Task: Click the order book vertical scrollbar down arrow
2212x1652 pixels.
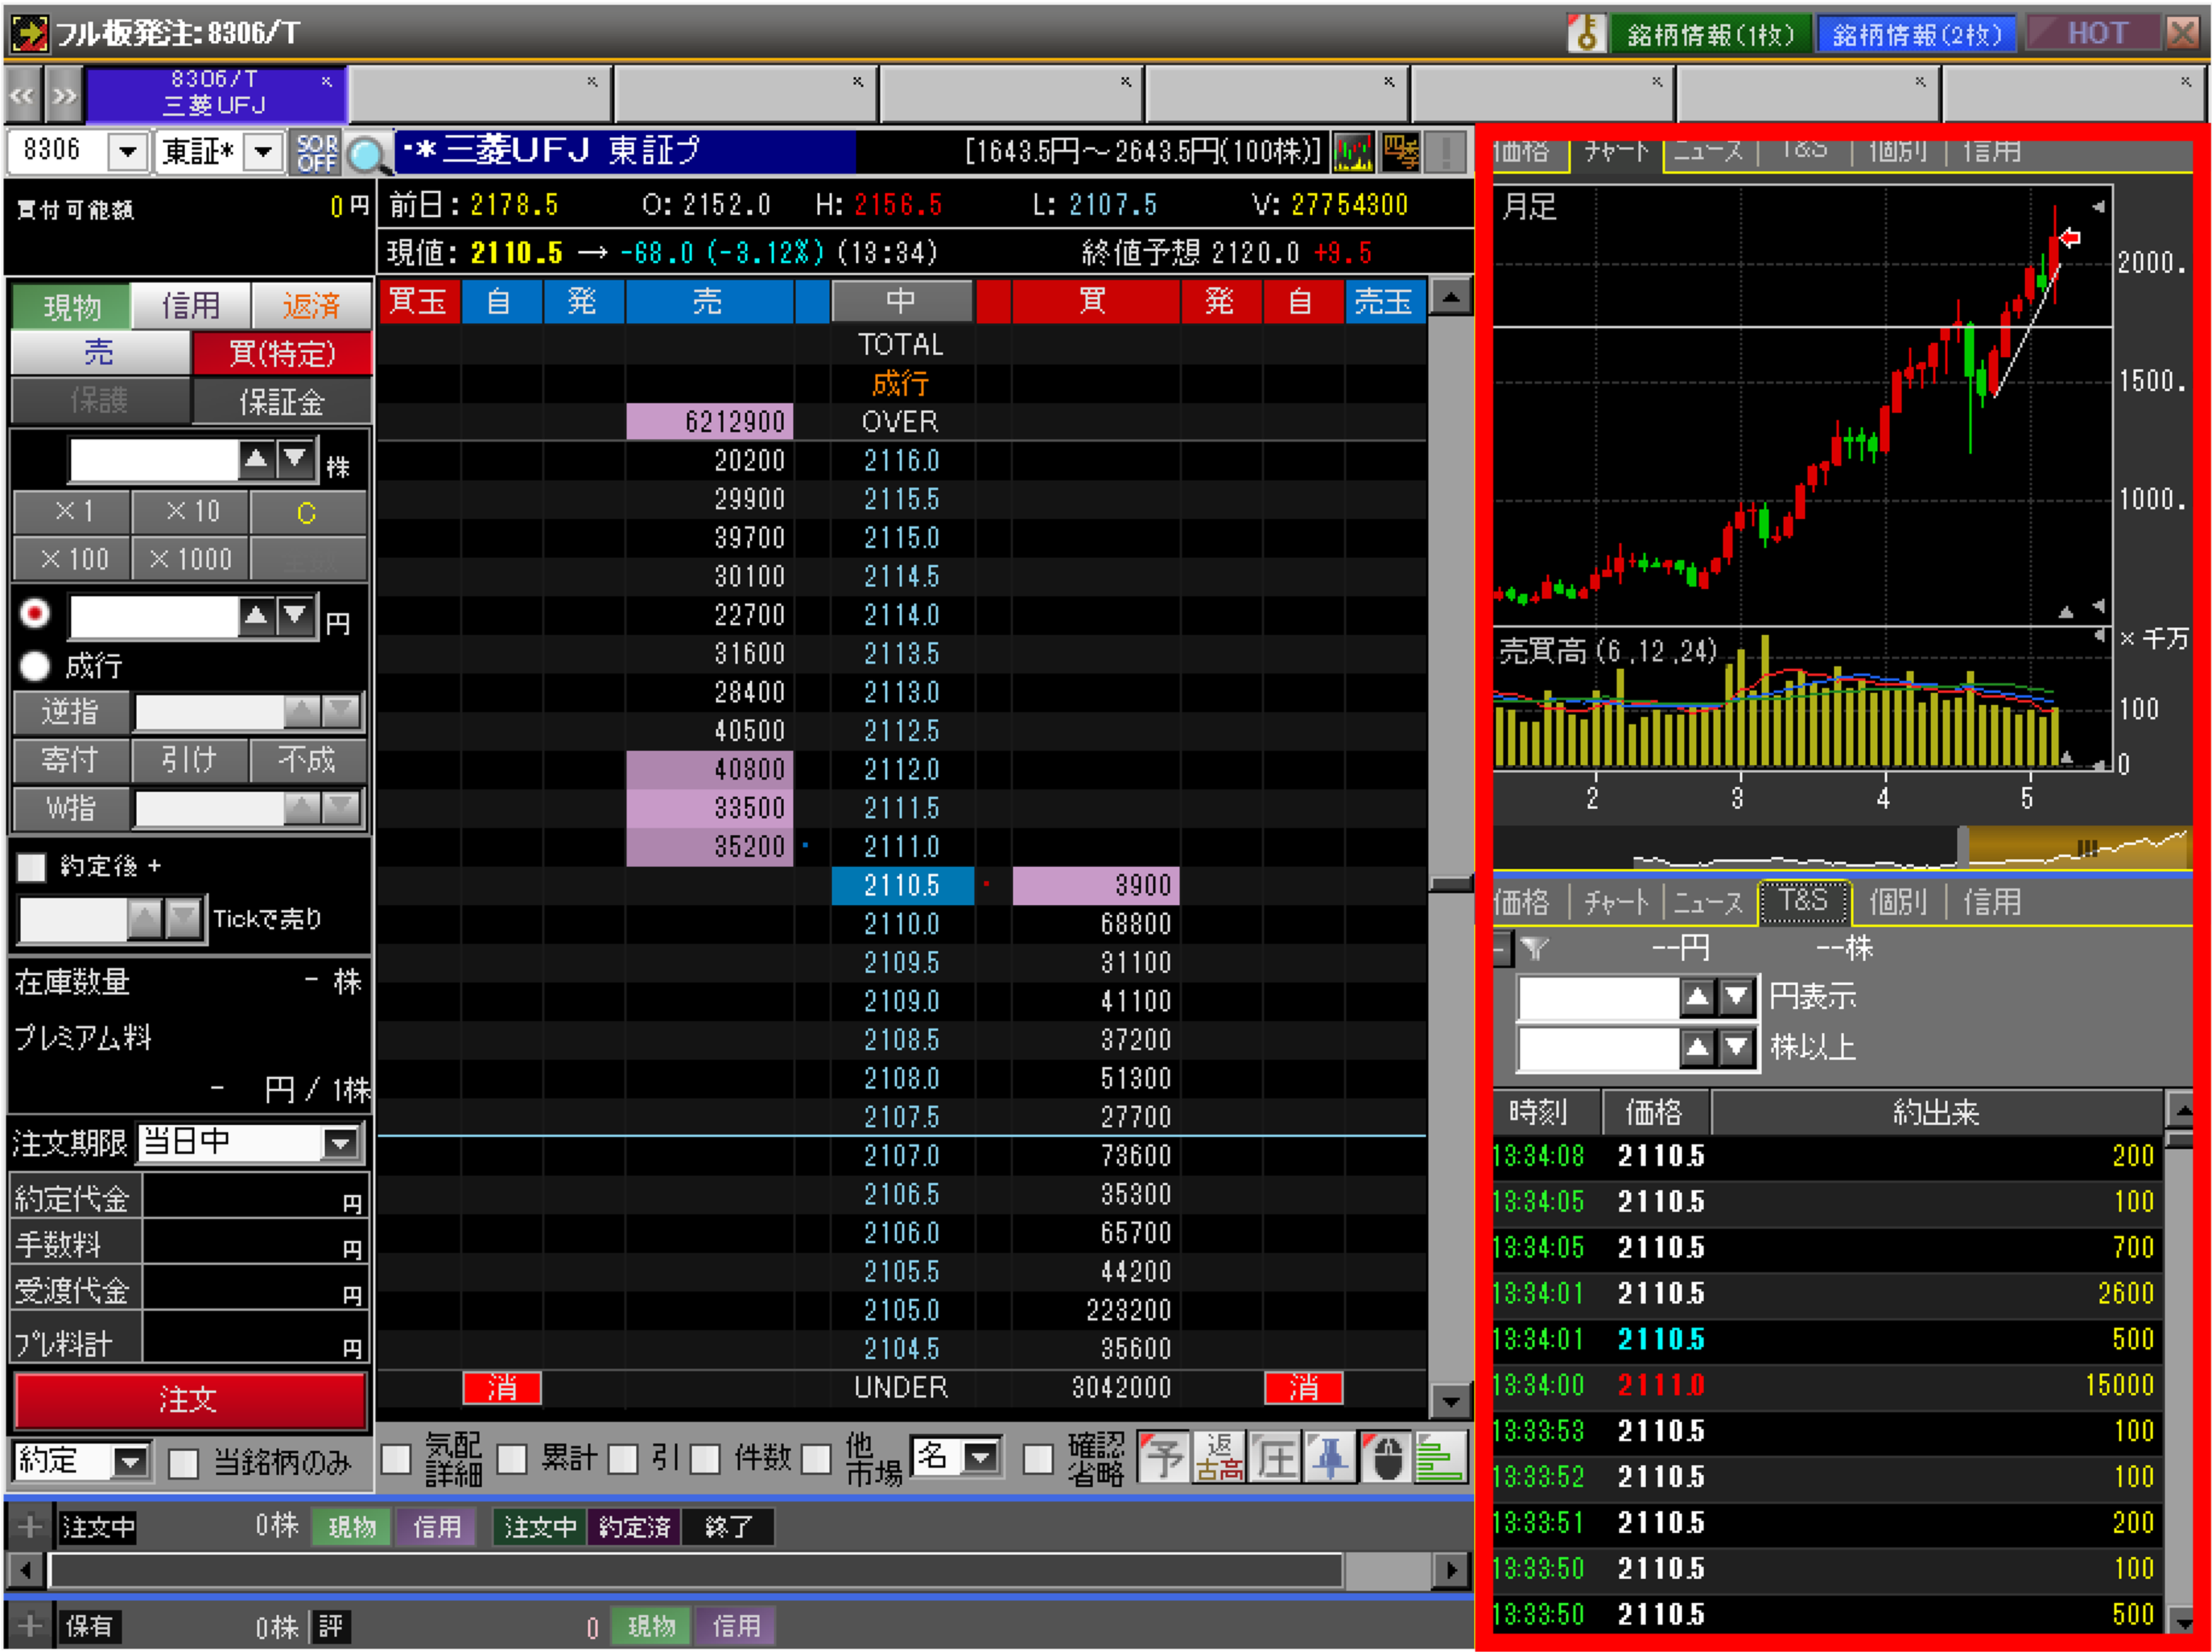Action: [x=1450, y=1401]
